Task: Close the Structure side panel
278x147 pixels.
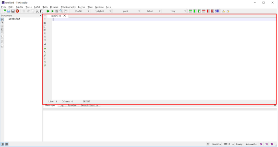Action: coord(41,16)
